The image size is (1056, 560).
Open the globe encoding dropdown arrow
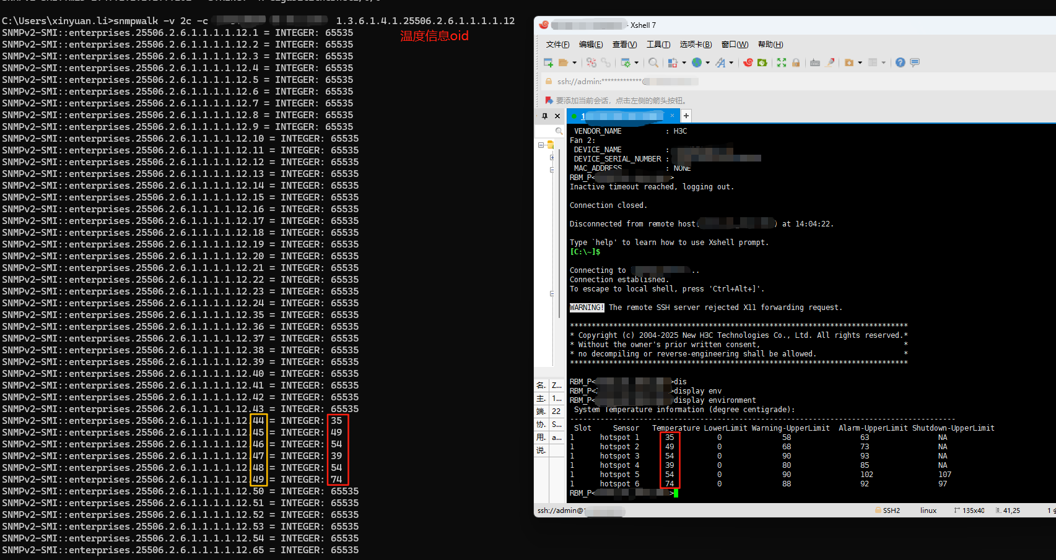(x=708, y=62)
